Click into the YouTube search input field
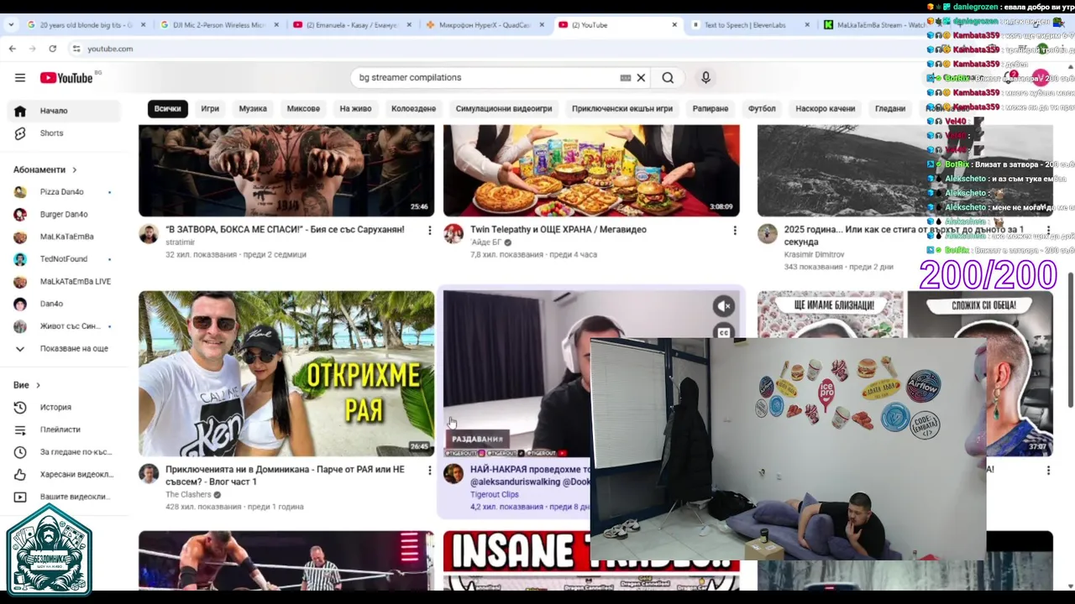Image resolution: width=1075 pixels, height=604 pixels. pyautogui.click(x=487, y=78)
